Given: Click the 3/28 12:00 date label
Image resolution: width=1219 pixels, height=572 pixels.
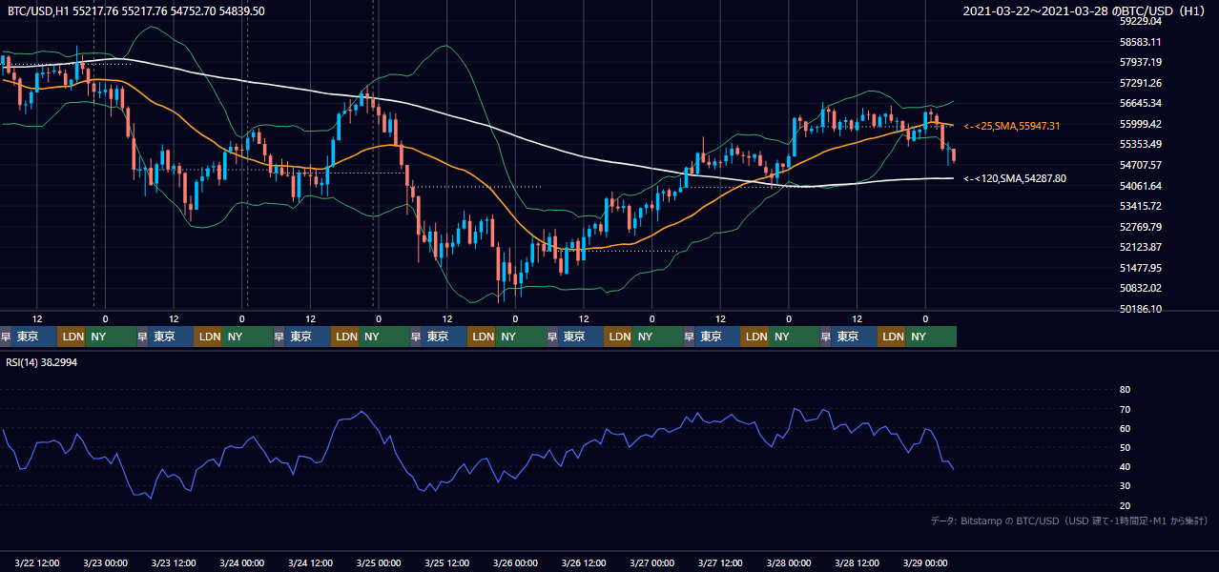Looking at the screenshot, I should click(x=857, y=562).
